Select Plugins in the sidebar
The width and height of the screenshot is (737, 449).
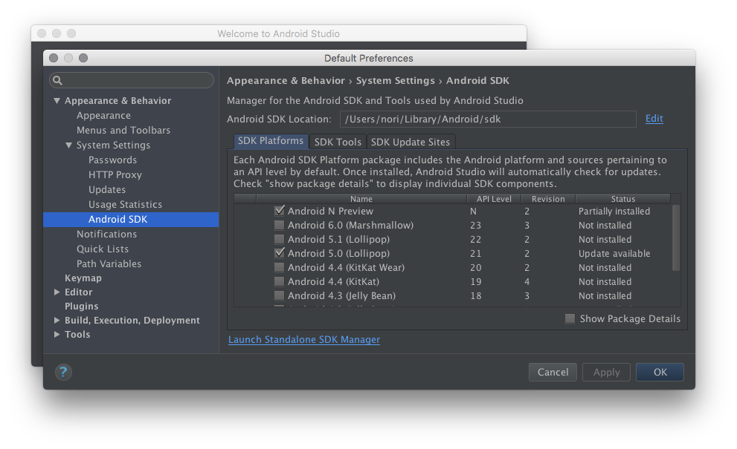[81, 307]
